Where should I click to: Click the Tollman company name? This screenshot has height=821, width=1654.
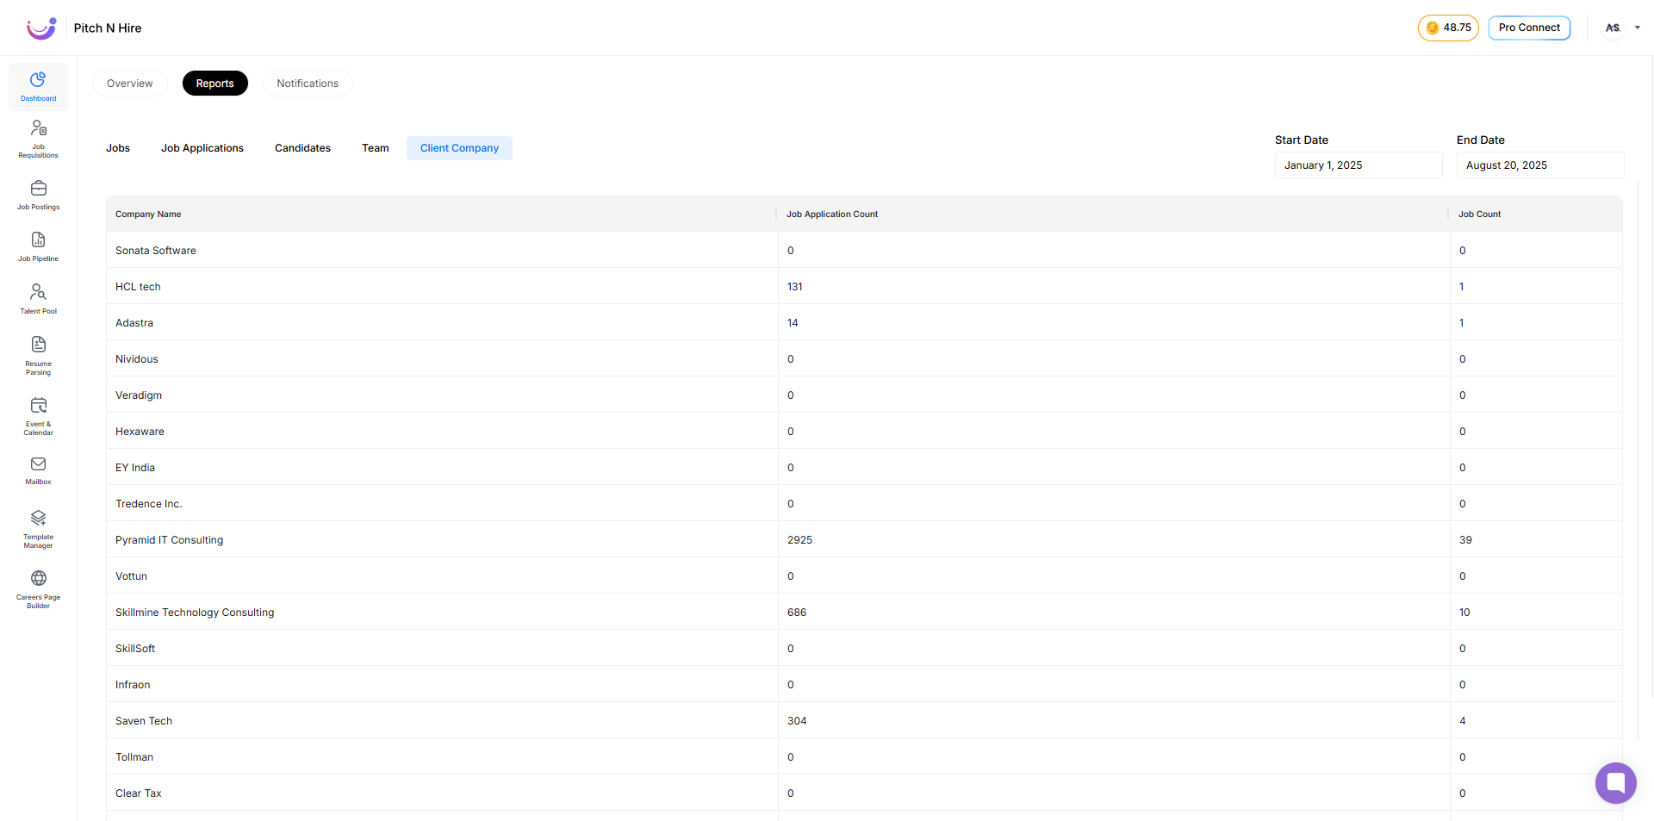click(134, 757)
